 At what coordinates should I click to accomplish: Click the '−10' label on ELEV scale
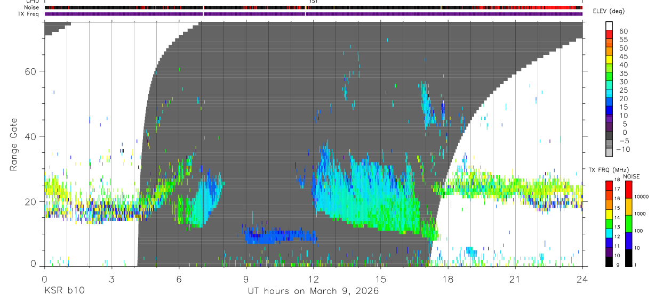tap(622, 150)
